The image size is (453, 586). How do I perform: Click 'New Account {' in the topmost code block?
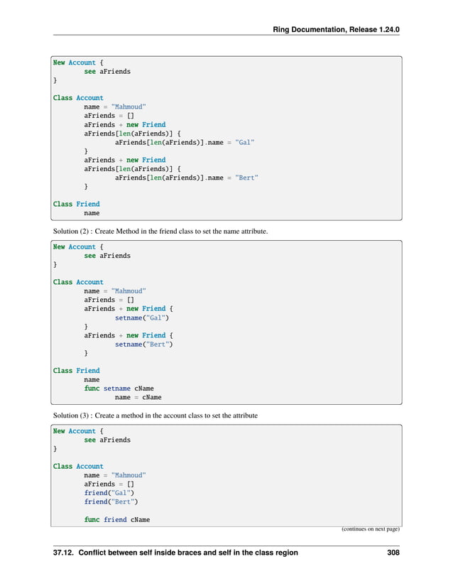click(78, 63)
